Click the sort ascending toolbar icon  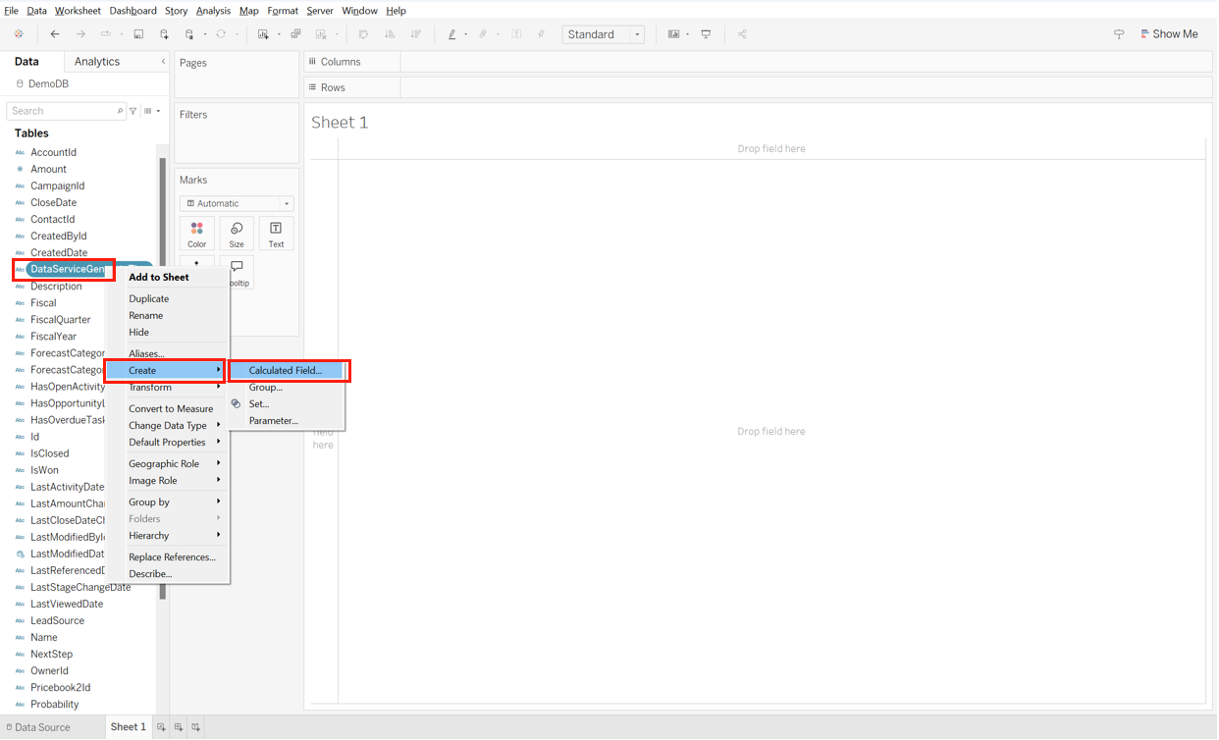389,33
